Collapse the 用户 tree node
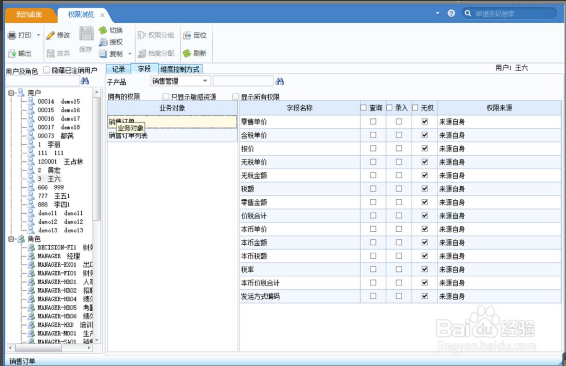Viewport: 566px width, 366px height. [x=11, y=93]
